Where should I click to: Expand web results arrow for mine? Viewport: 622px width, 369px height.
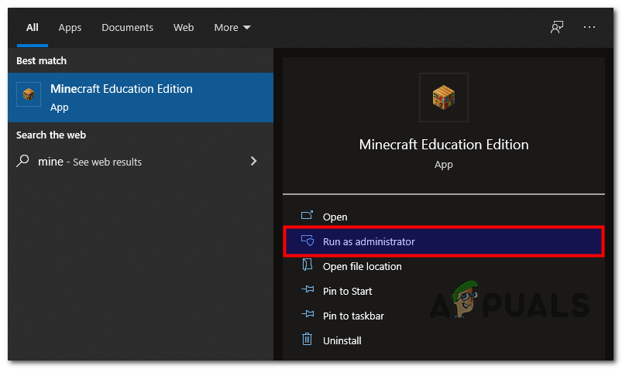(x=253, y=161)
